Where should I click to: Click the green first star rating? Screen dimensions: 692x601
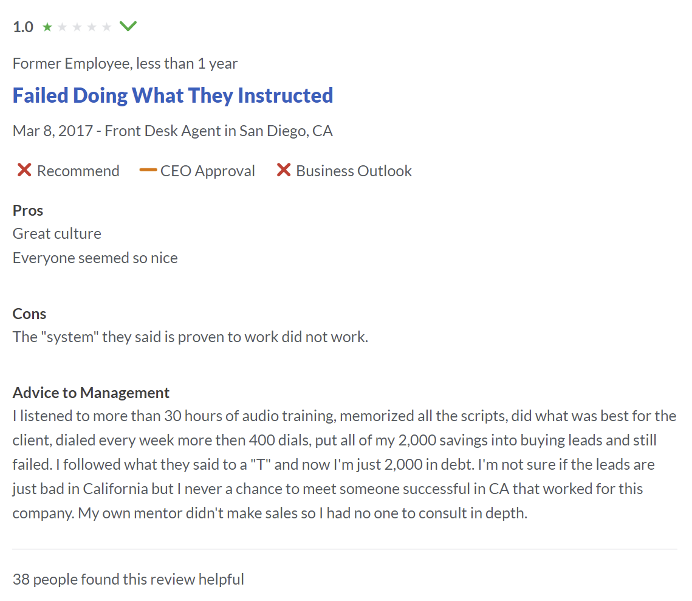47,27
